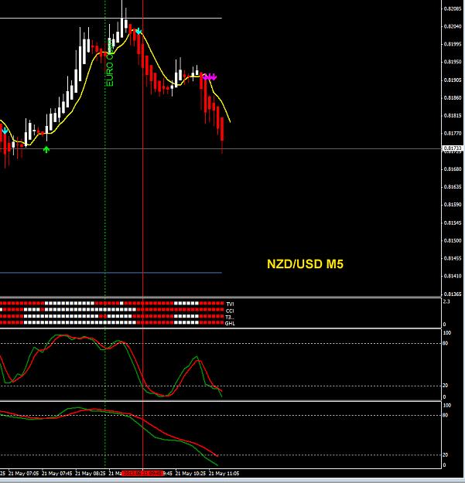The width and height of the screenshot is (465, 483).
Task: Click the 0.81635 price scale label
Action: pos(453,187)
